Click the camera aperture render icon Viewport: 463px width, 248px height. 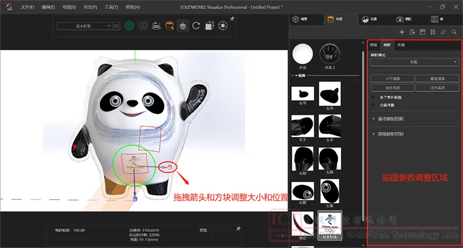[x=223, y=26]
